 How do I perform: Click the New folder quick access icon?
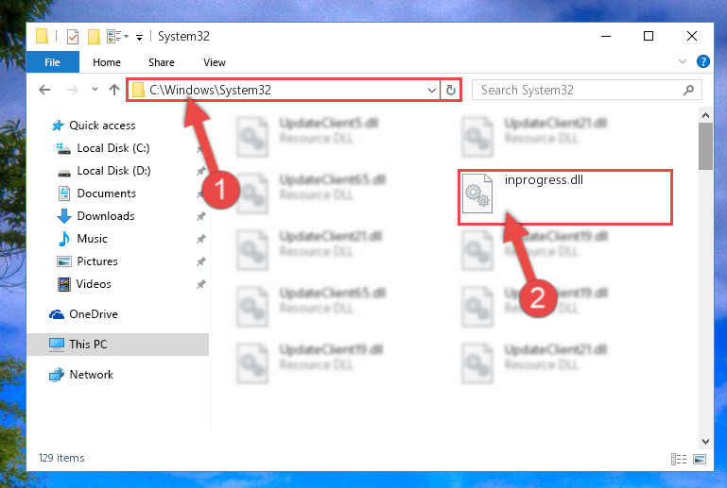[x=94, y=37]
